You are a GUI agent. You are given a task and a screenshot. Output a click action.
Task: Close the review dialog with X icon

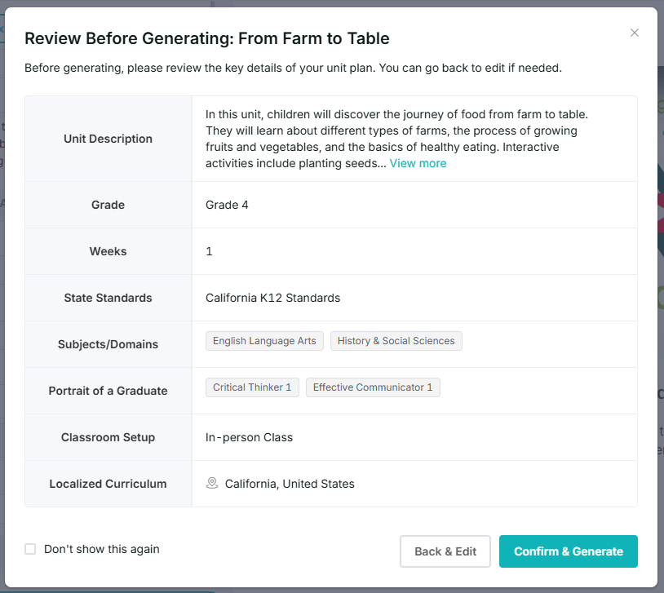(x=634, y=33)
